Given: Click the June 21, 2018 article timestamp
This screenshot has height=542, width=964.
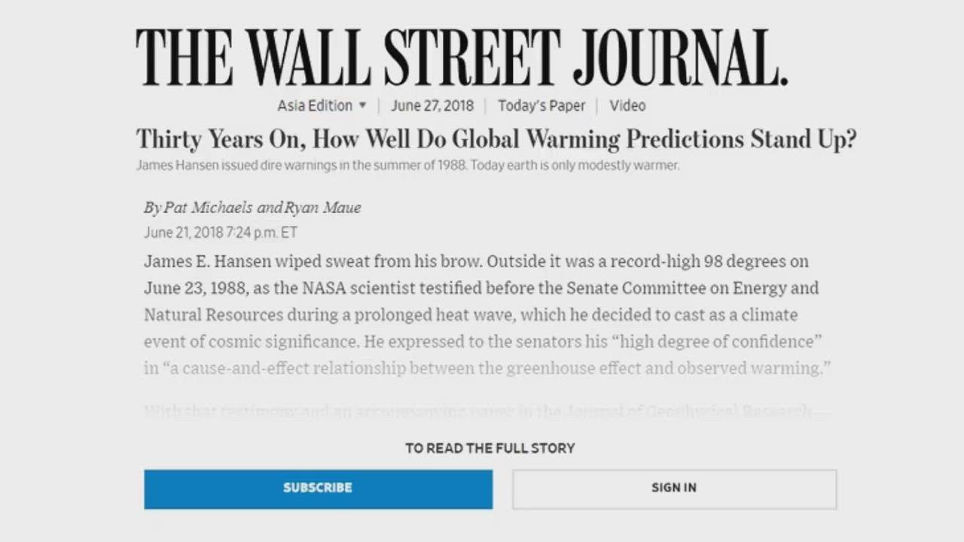Looking at the screenshot, I should [x=221, y=233].
